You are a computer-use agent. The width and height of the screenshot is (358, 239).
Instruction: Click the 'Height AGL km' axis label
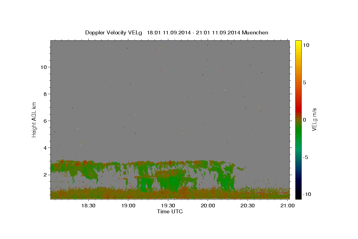[x=34, y=119]
